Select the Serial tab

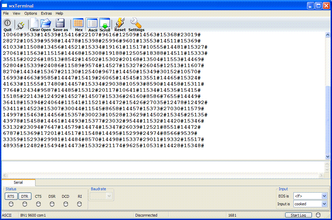click(18, 182)
